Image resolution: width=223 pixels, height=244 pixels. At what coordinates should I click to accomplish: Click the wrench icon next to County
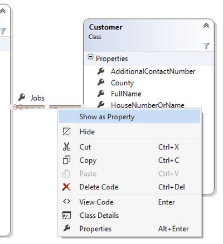[x=101, y=82]
